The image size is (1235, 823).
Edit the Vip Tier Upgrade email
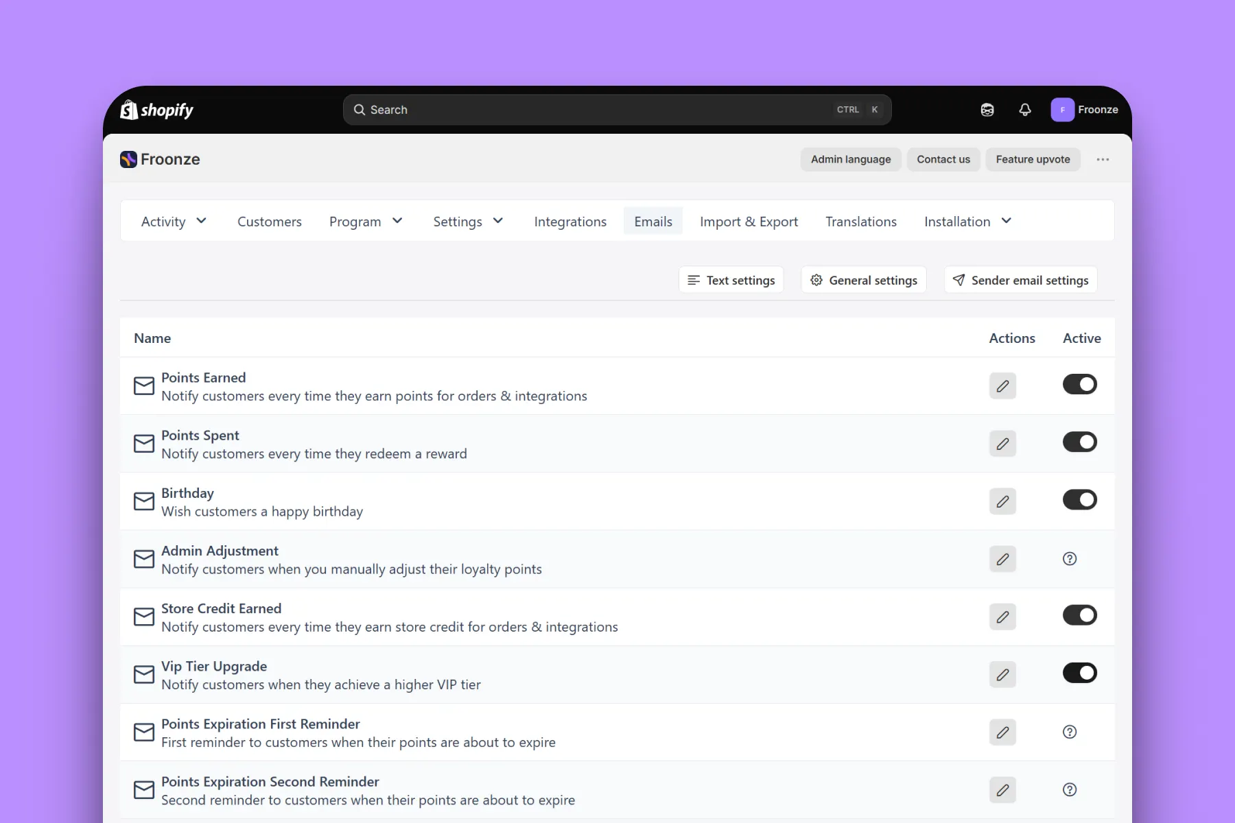[x=1002, y=674]
